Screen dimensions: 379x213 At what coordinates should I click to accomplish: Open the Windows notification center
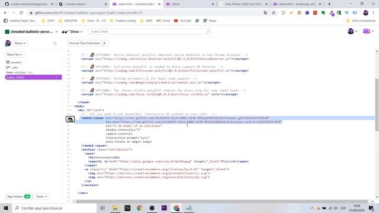[x=371, y=208]
